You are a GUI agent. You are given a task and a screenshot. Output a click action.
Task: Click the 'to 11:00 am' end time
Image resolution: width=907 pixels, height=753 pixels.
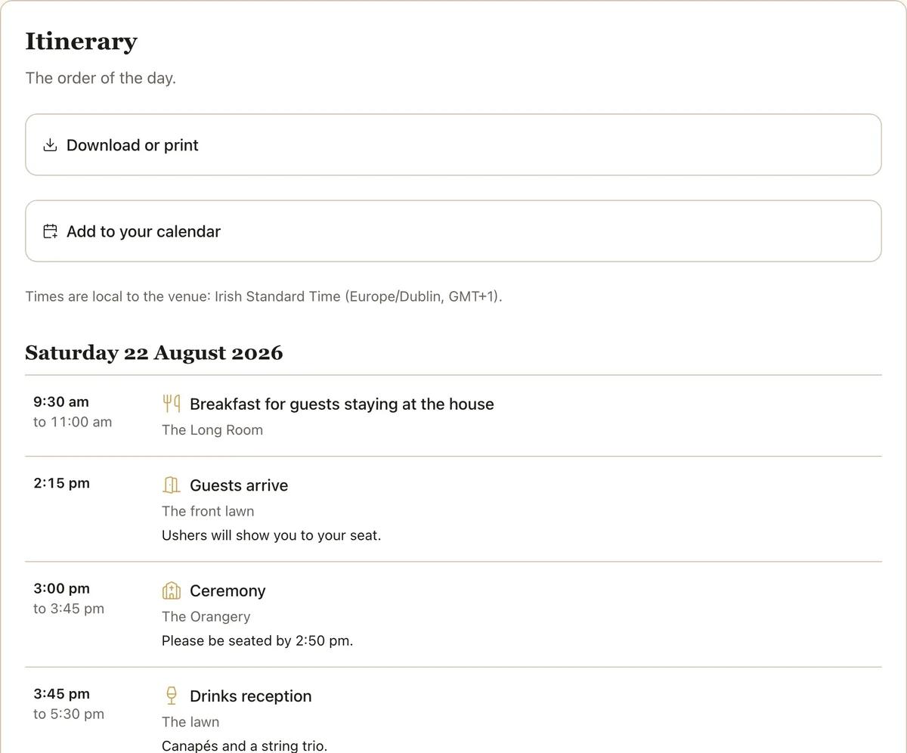[x=73, y=422]
